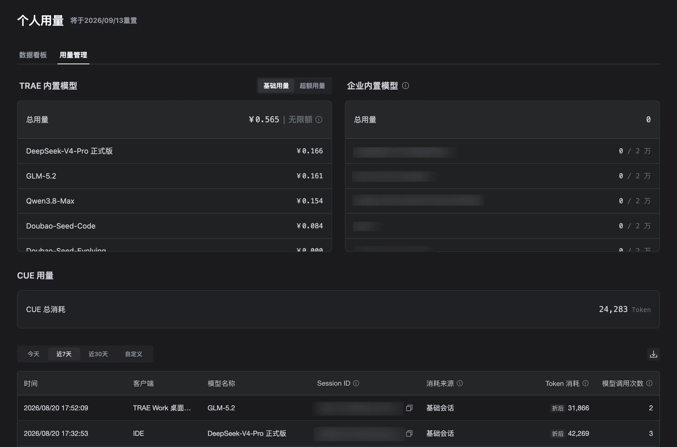The height and width of the screenshot is (447, 677).
Task: Select the 用量管理 tab
Action: (73, 55)
